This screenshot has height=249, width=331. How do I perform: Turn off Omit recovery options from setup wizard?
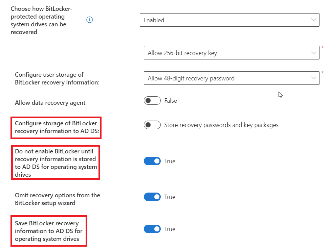pyautogui.click(x=152, y=197)
